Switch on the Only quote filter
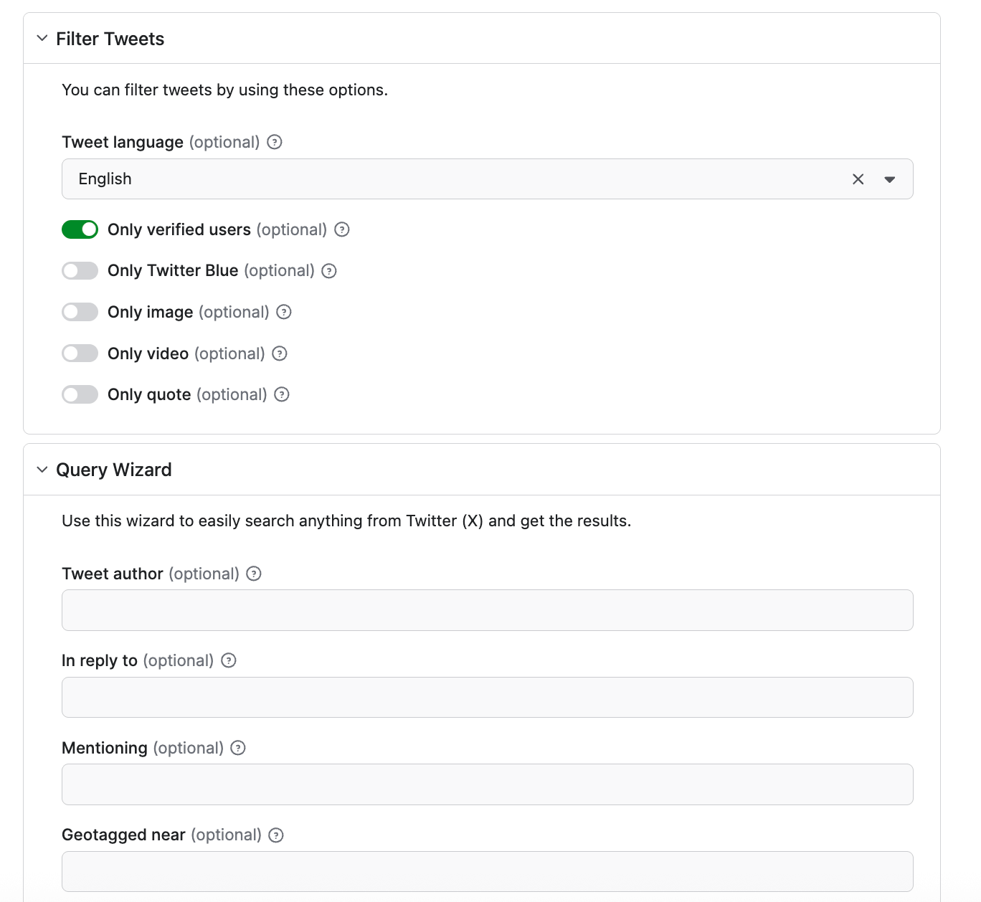 click(x=80, y=394)
